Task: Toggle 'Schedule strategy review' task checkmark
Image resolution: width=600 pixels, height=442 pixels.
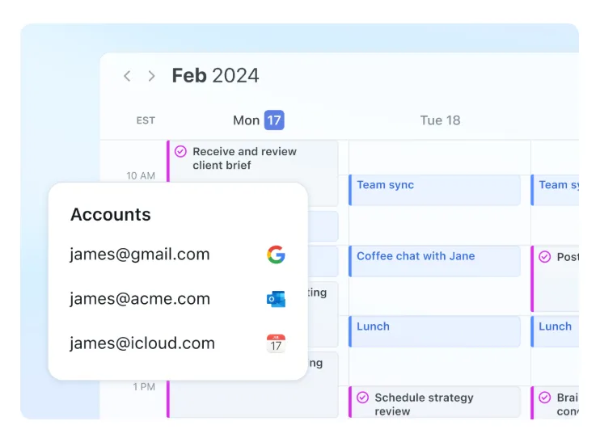Action: (363, 398)
